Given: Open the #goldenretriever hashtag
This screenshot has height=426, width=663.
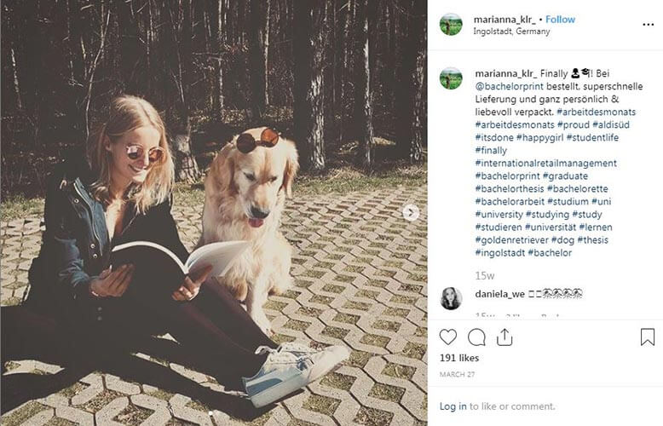Looking at the screenshot, I should (x=511, y=240).
